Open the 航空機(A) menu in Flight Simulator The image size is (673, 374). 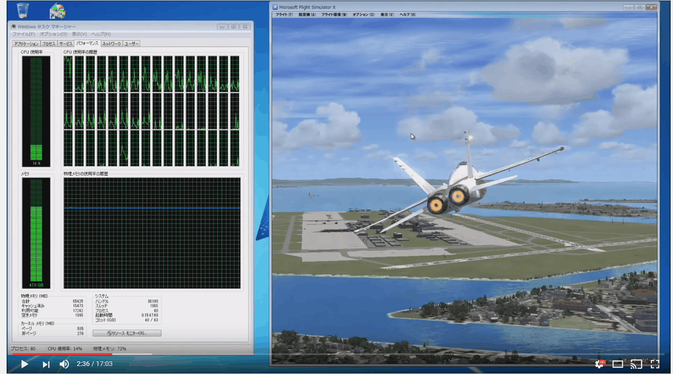pyautogui.click(x=307, y=15)
